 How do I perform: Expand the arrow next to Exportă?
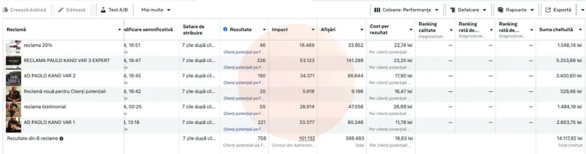(x=582, y=10)
